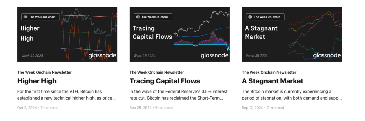The height and width of the screenshot is (121, 365).
Task: Click the gear icon on Higher High thumbnail
Action: [25, 17]
